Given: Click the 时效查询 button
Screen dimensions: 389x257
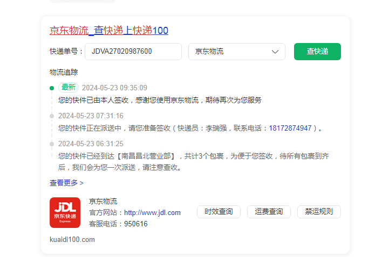Looking at the screenshot, I should coord(219,212).
